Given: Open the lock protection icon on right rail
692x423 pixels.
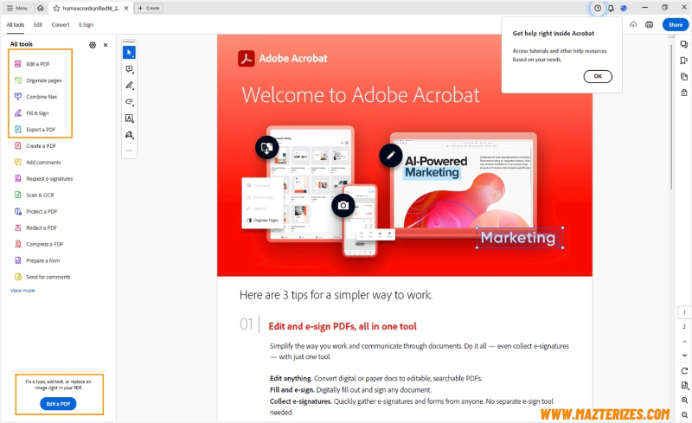Looking at the screenshot, I should coord(683,93).
